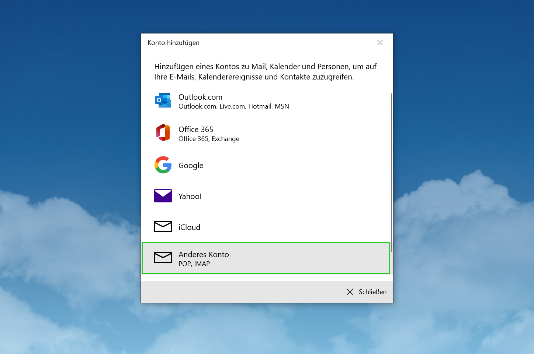
Task: Click the Office 365 logo icon
Action: click(163, 132)
